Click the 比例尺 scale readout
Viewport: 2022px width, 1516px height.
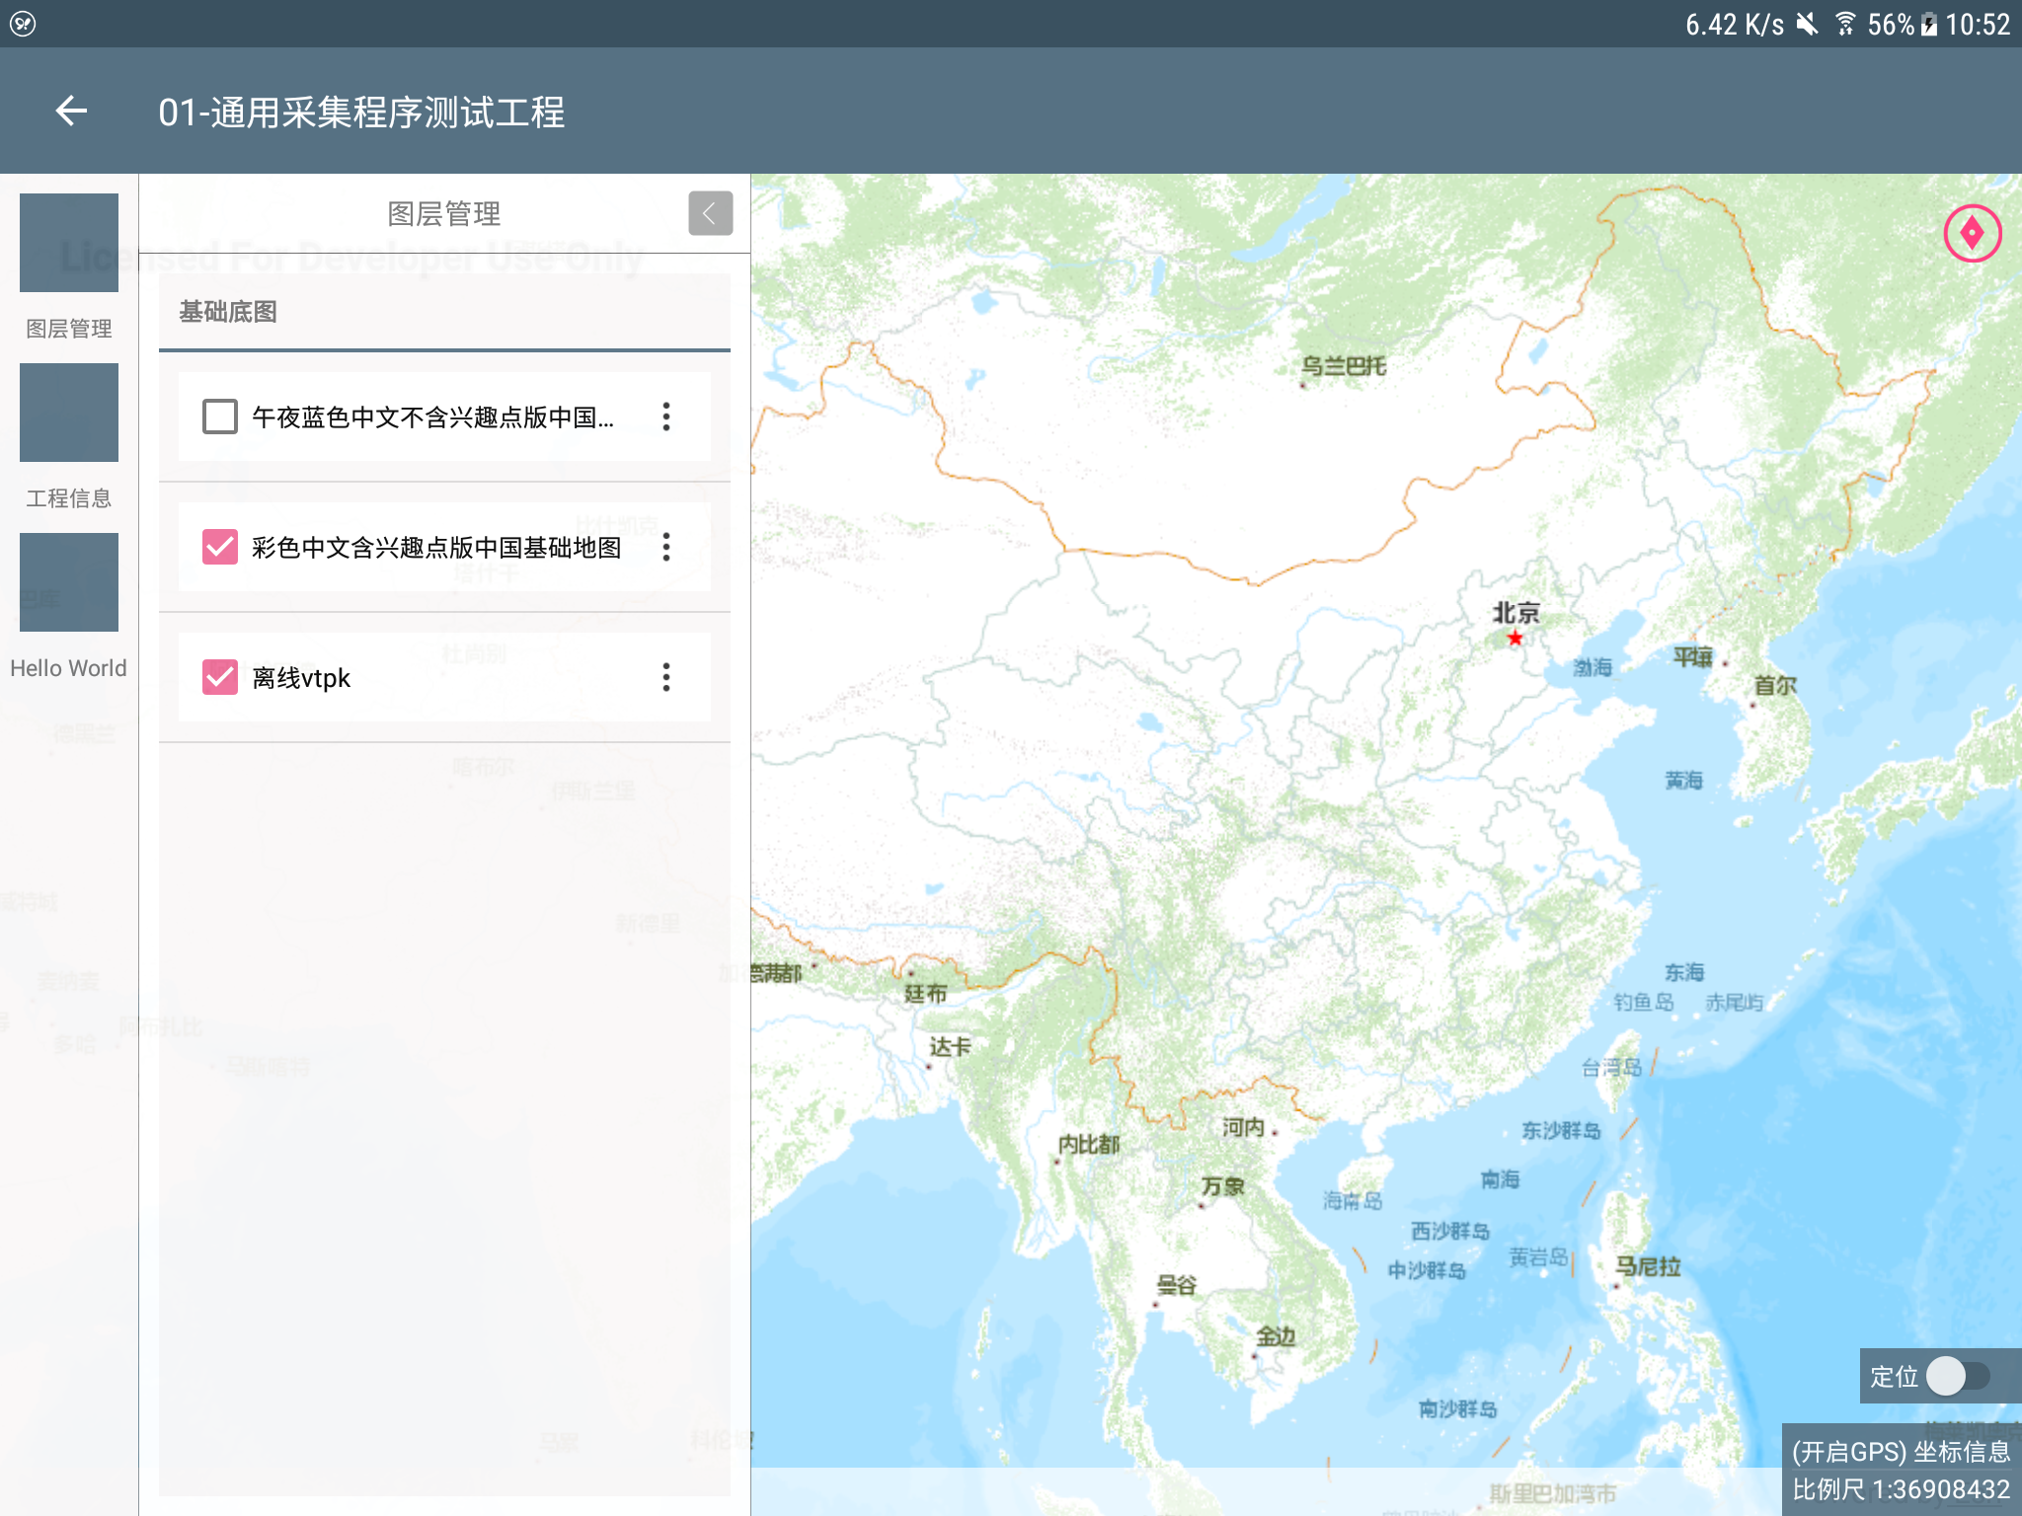(x=1901, y=1489)
